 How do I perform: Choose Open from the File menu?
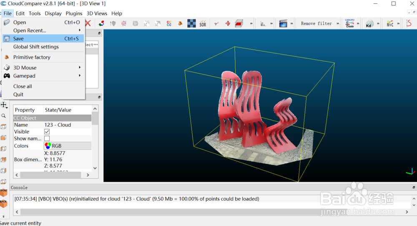coord(43,23)
